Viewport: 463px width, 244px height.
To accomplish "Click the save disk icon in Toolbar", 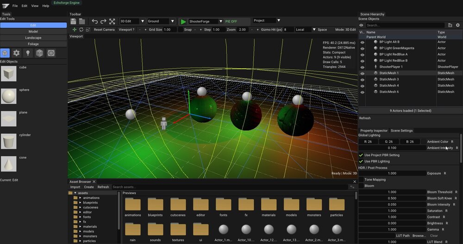I will click(73, 22).
